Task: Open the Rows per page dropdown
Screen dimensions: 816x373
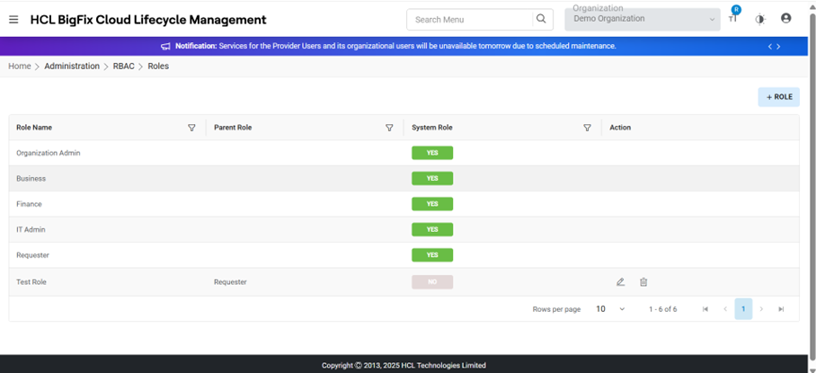Action: pos(610,309)
